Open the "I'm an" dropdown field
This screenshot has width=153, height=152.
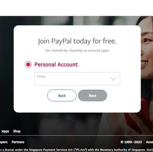(x=77, y=79)
